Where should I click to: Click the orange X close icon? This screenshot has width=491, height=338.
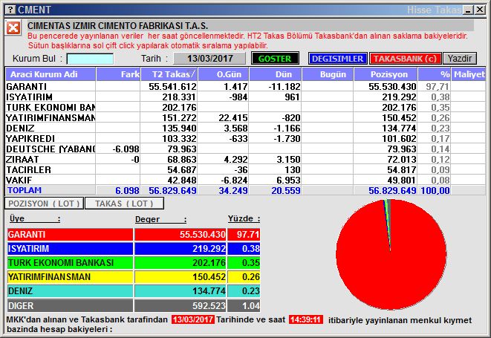coord(13,28)
